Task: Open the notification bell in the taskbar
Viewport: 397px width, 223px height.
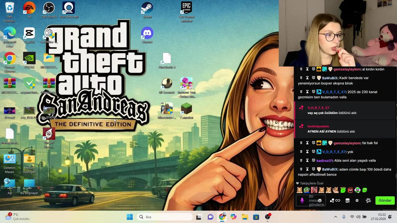Action: (390, 217)
